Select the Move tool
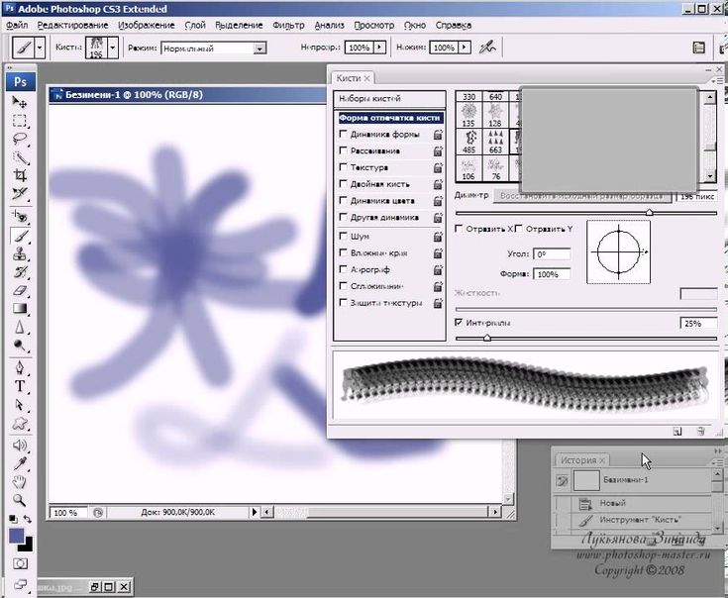728x598 pixels. [20, 102]
